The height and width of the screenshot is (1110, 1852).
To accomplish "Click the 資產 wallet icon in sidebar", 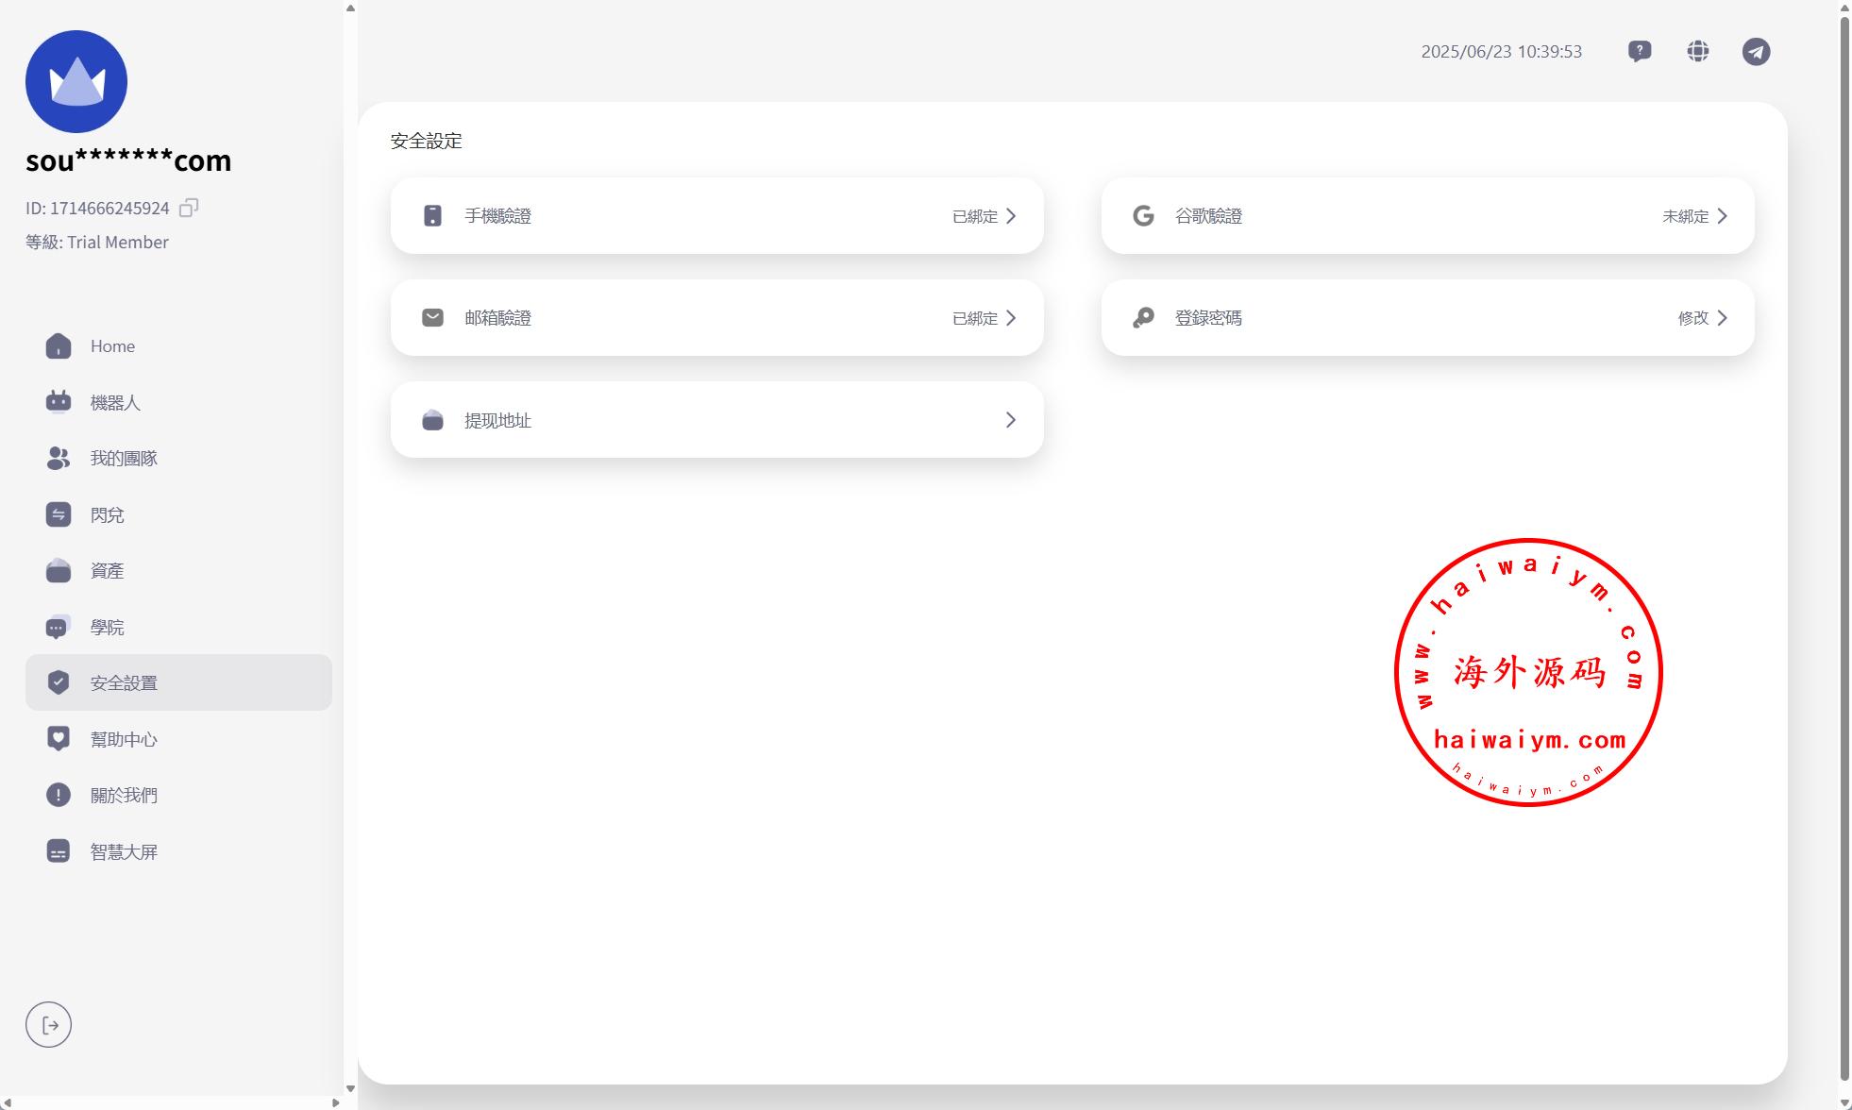I will 59,570.
